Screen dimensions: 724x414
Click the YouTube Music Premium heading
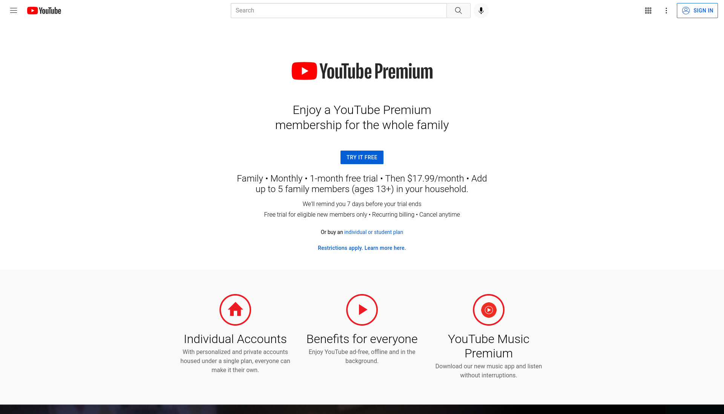(x=489, y=346)
